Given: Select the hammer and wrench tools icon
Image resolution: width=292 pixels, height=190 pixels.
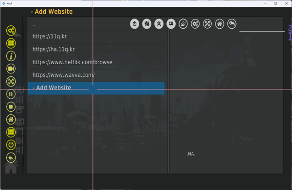Looking at the screenshot, I should tap(159, 24).
